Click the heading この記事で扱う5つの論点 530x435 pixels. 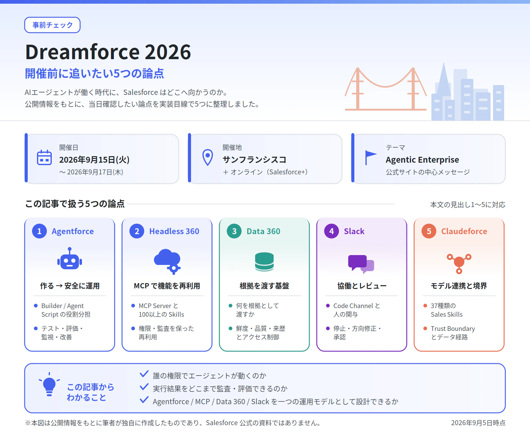75,204
